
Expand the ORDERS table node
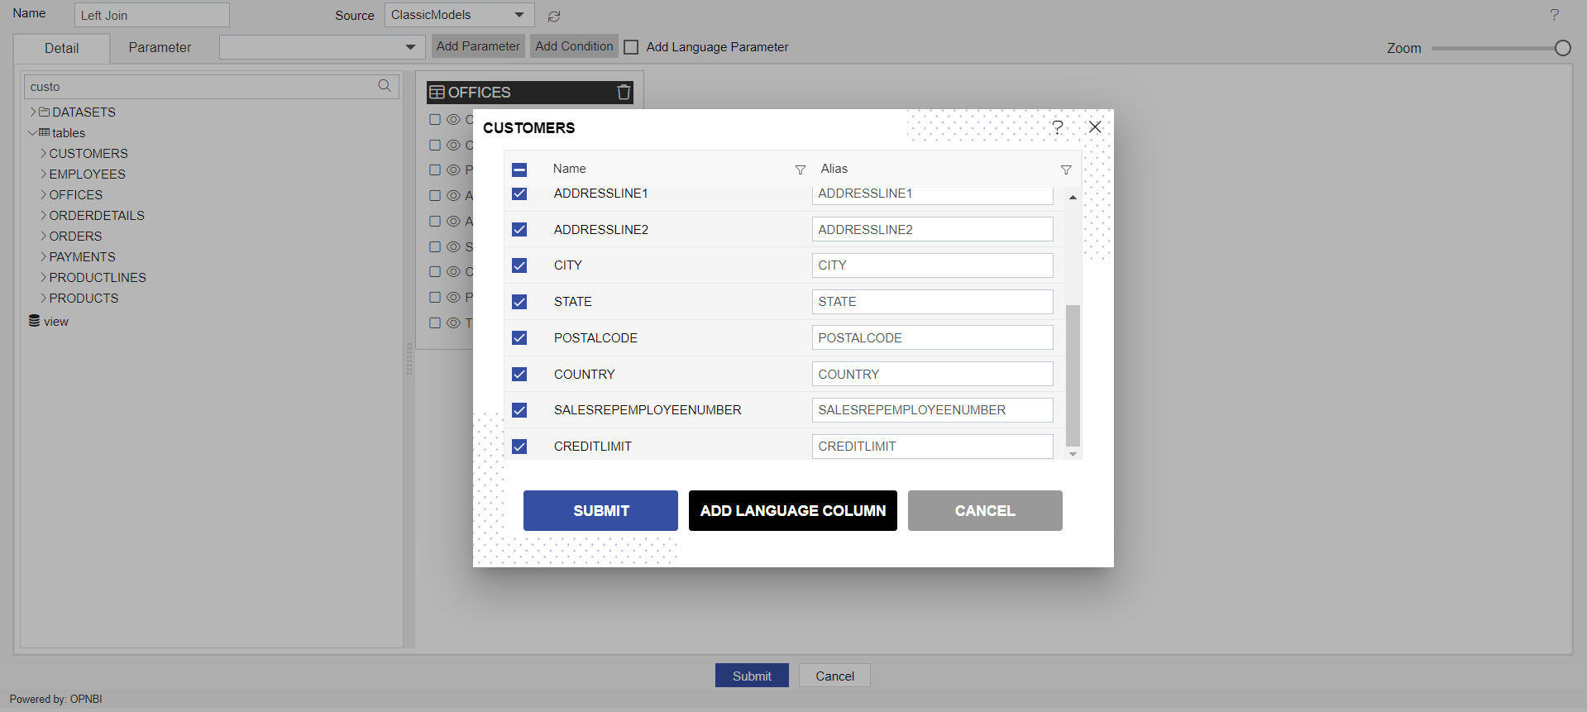[x=43, y=236]
